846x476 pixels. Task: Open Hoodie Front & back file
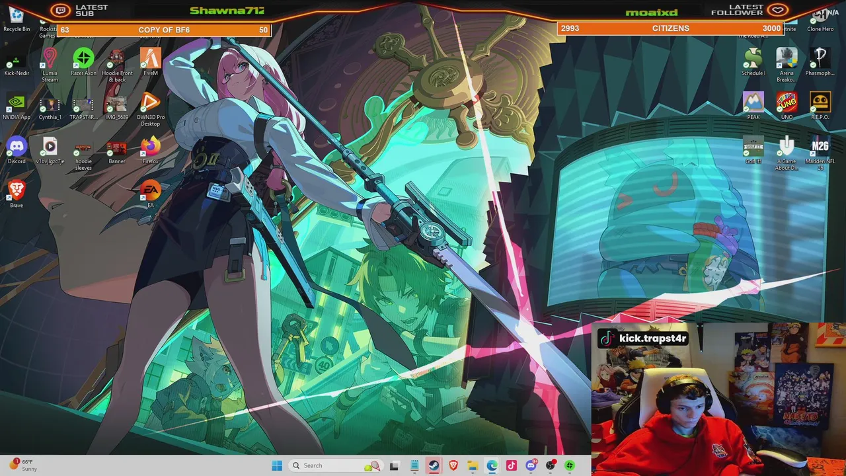tap(117, 66)
